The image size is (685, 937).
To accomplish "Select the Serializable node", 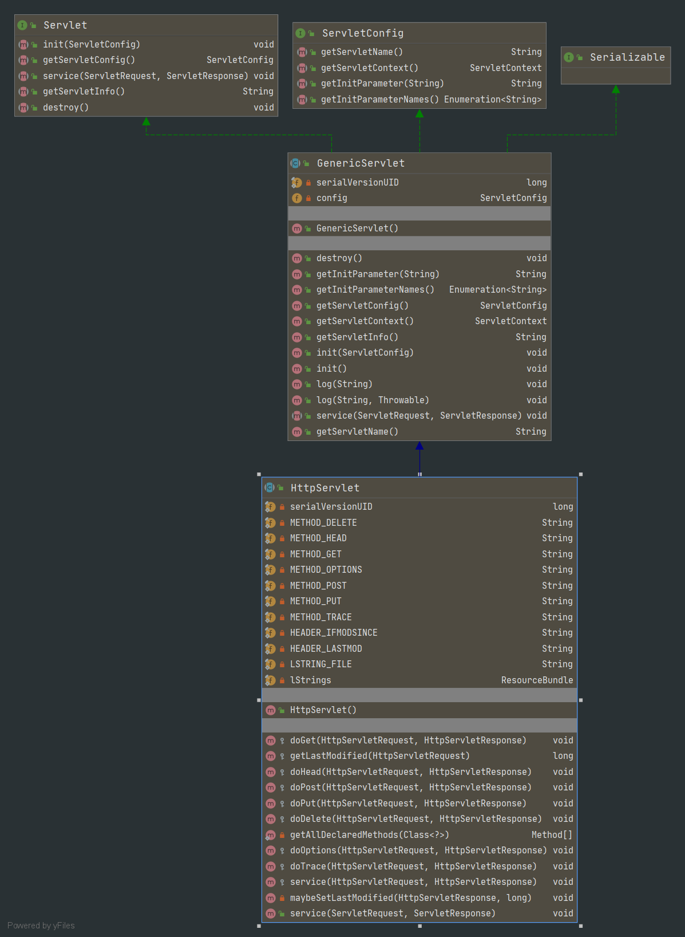I will point(616,65).
